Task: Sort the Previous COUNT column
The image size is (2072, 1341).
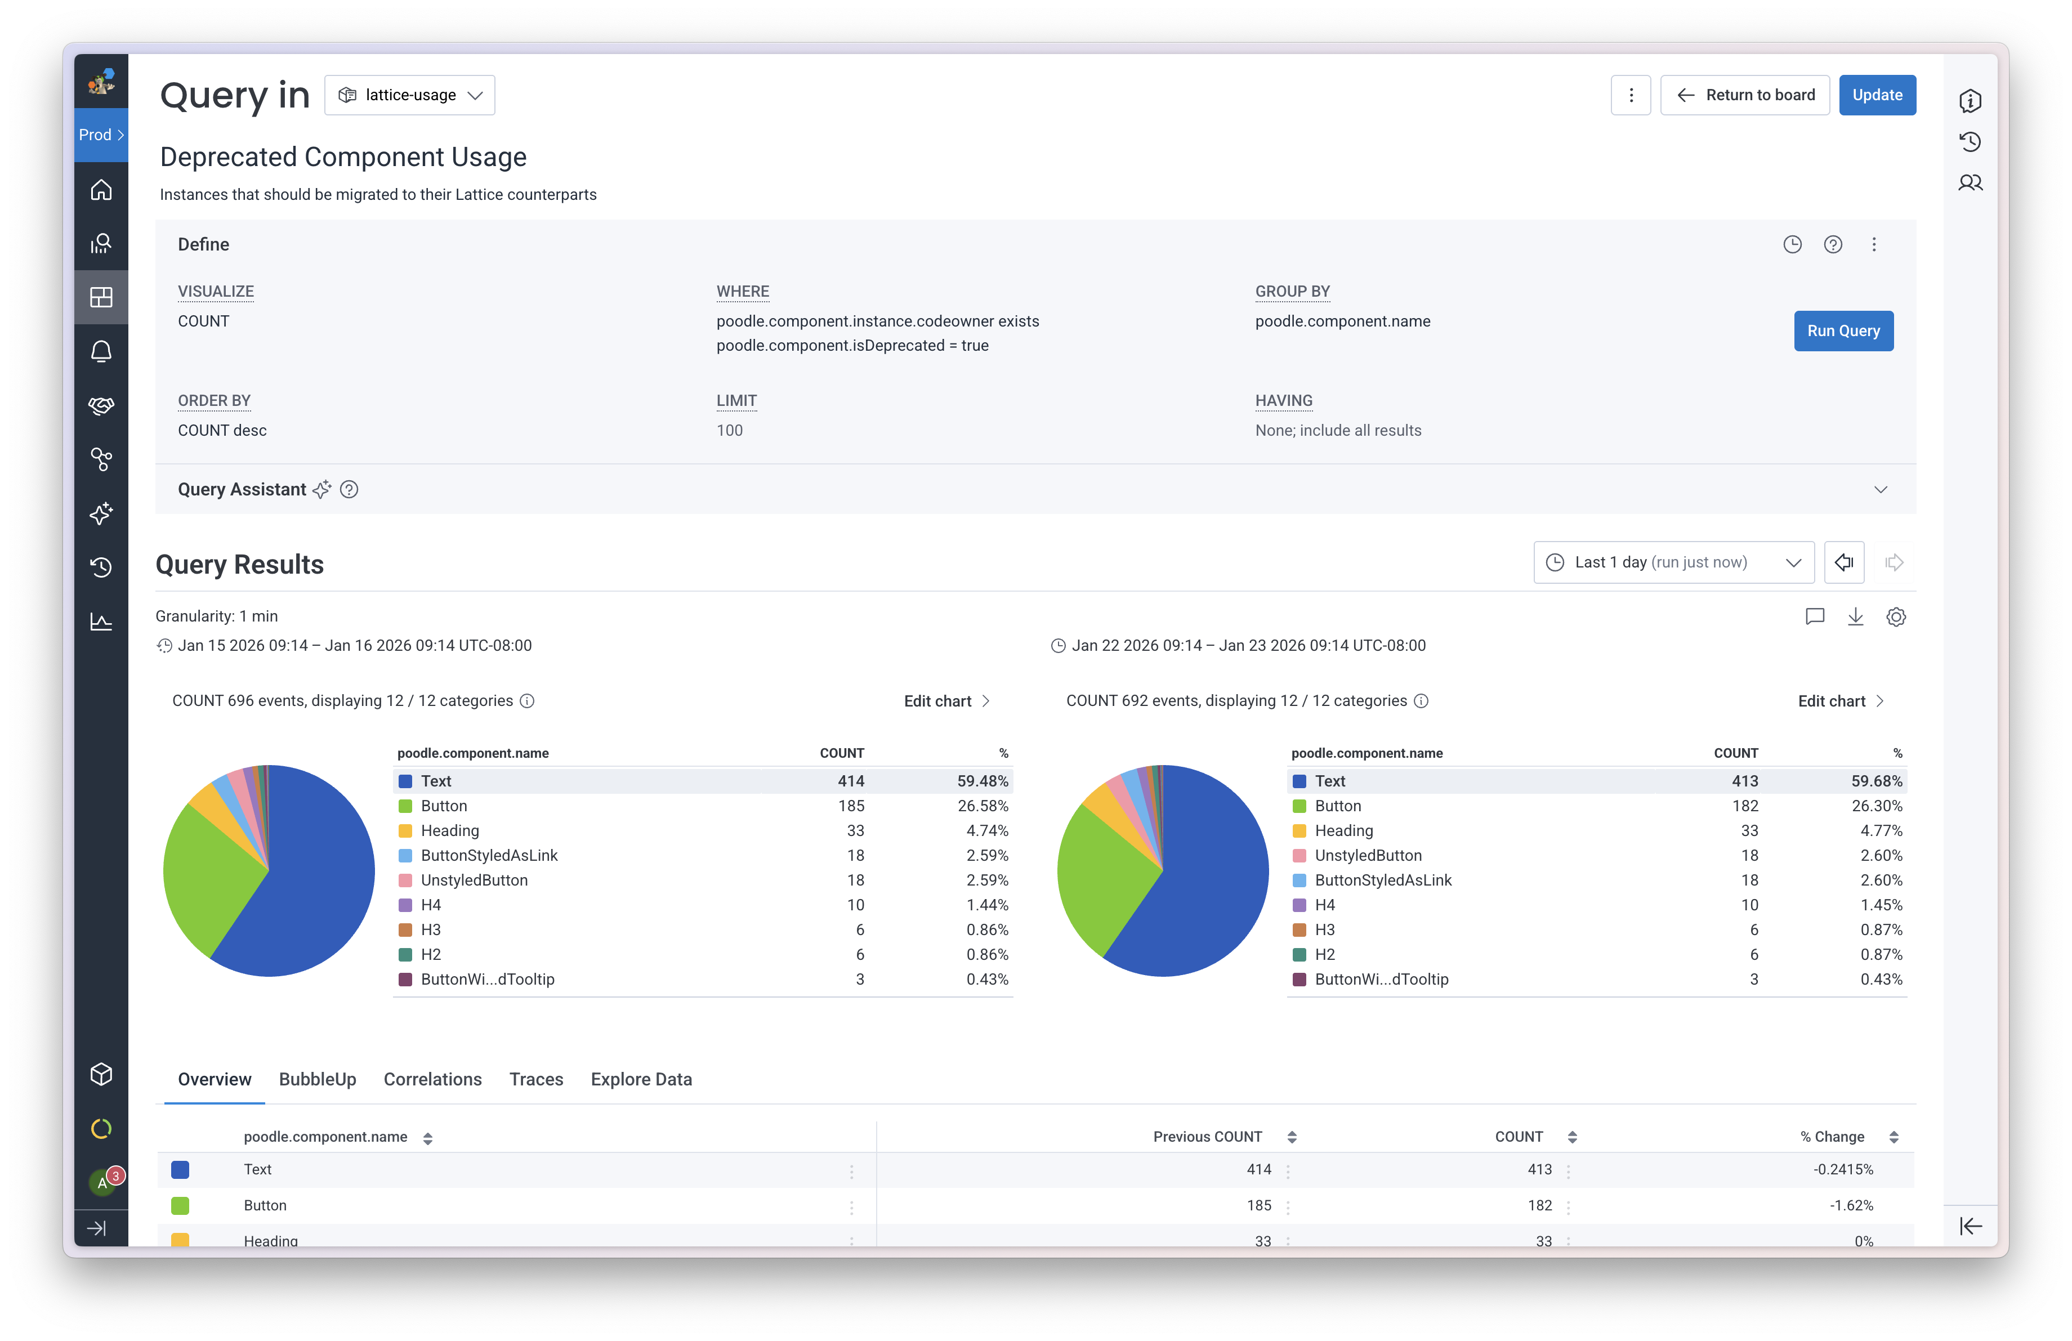Action: point(1292,1137)
